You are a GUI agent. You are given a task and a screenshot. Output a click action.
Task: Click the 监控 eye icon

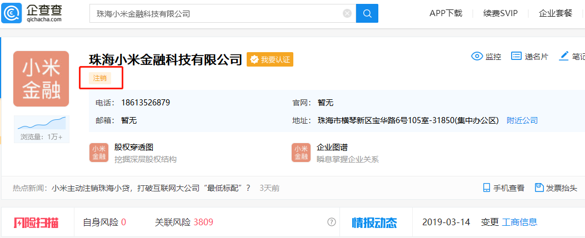477,56
